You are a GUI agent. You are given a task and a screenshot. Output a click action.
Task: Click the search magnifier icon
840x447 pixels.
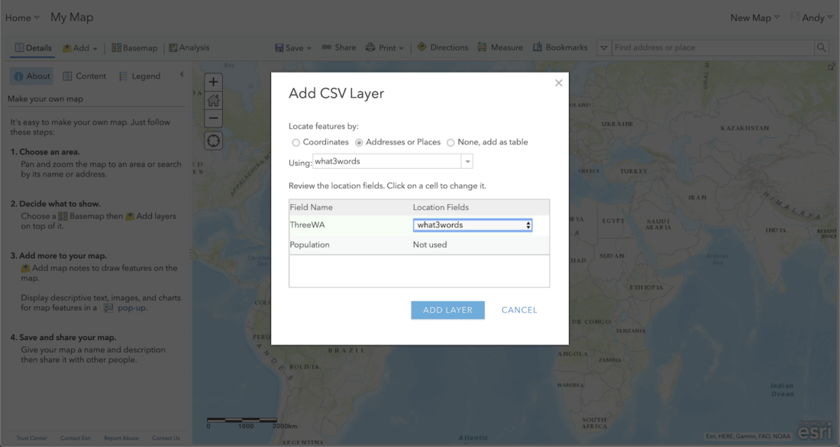pyautogui.click(x=821, y=47)
